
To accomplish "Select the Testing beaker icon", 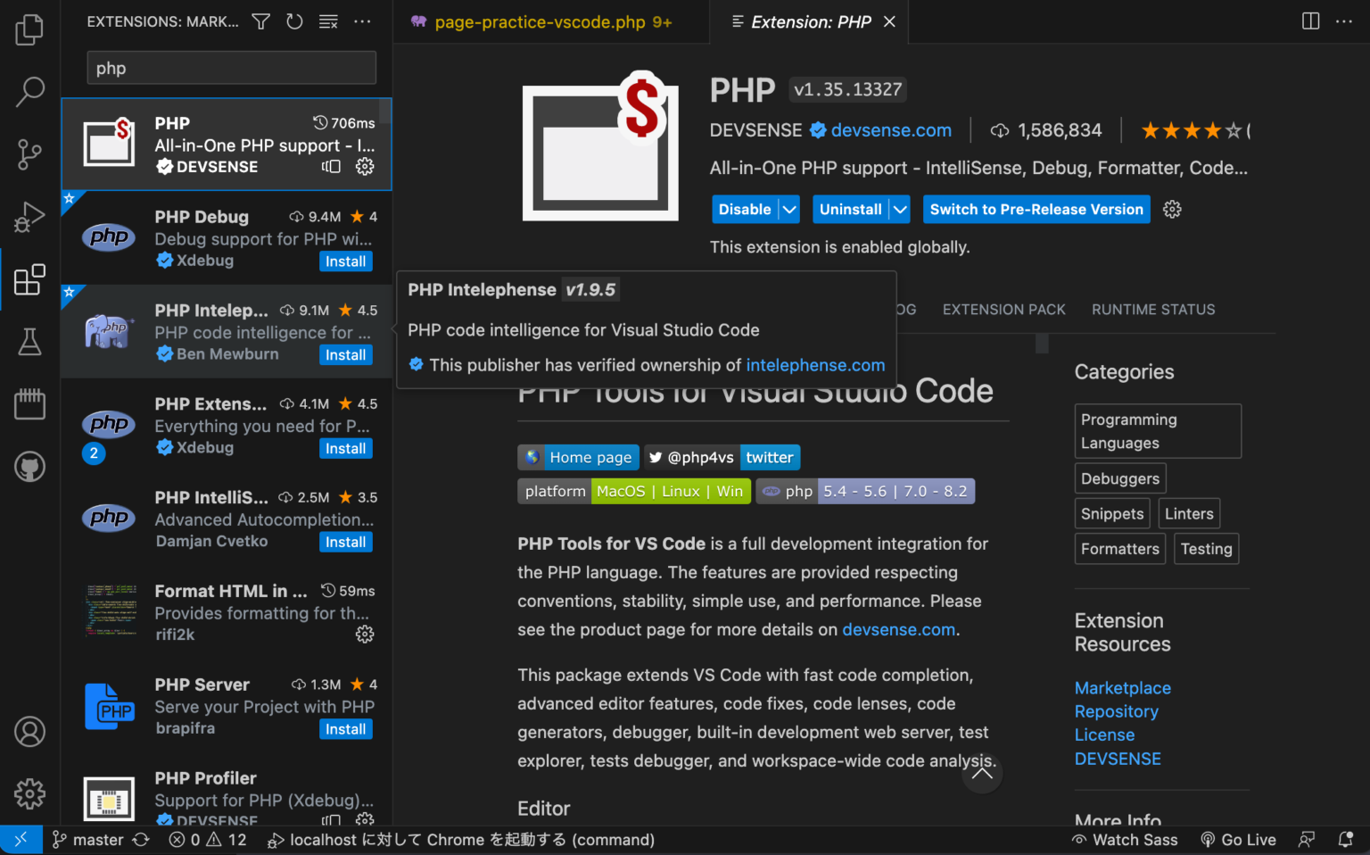I will pos(29,342).
